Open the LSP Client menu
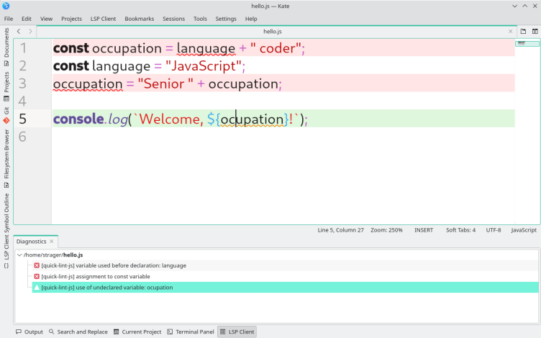The height and width of the screenshot is (338, 541). [x=103, y=19]
